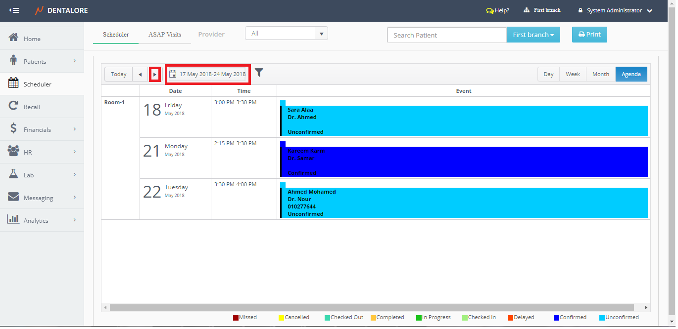
Task: Click the Dentalore logo
Action: coord(61,10)
